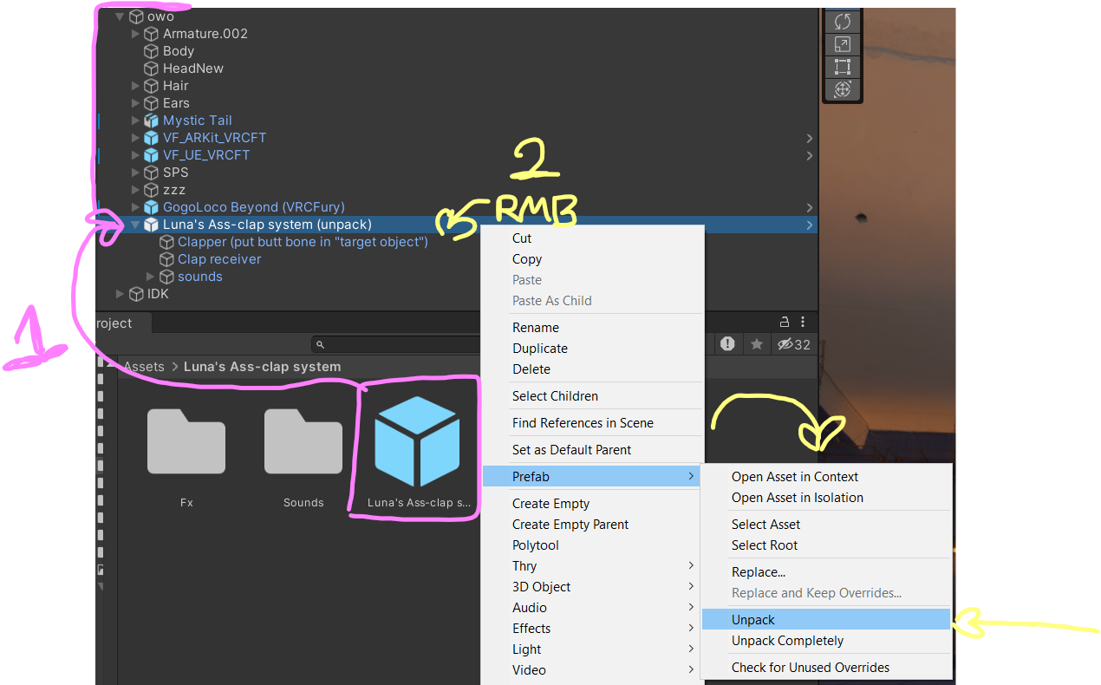The image size is (1101, 685).
Task: Choose Unpack Completely in Prefab submenu
Action: pos(825,641)
